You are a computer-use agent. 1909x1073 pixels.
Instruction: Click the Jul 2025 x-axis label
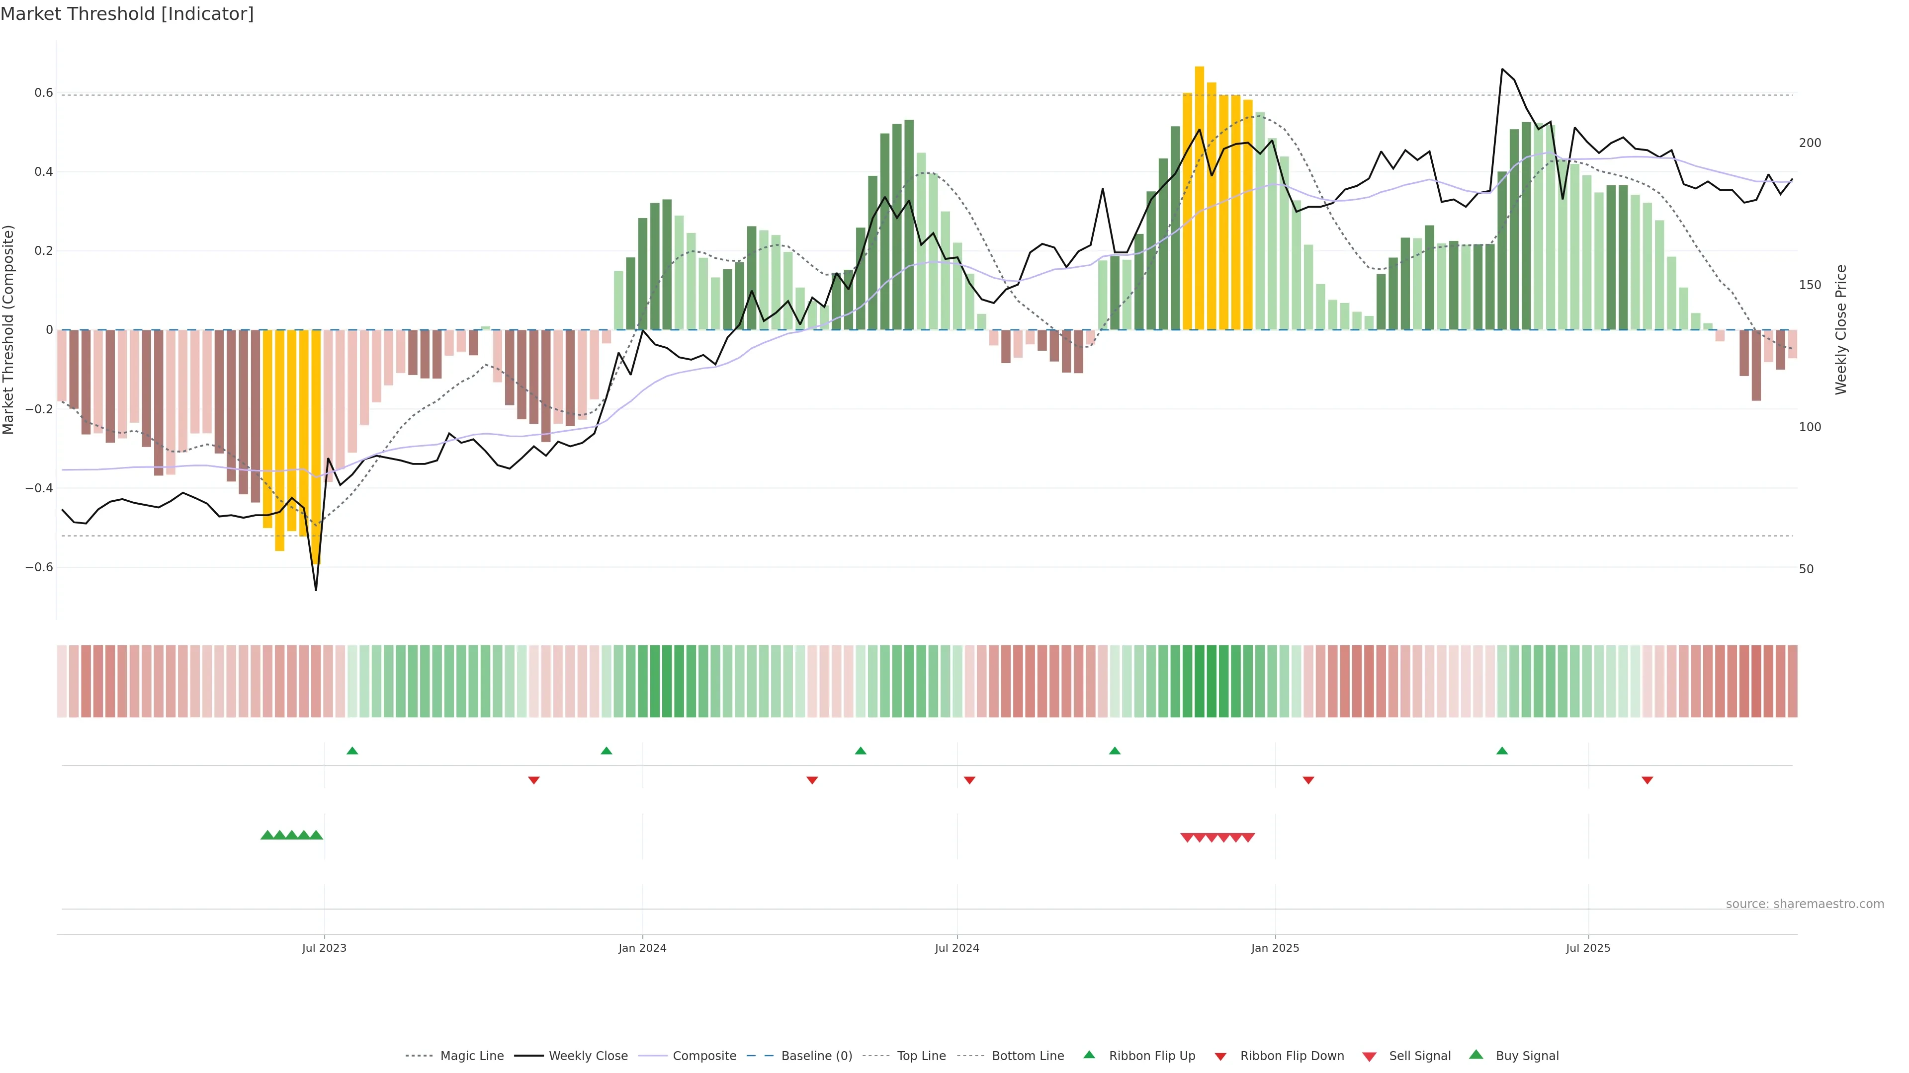tap(1588, 948)
